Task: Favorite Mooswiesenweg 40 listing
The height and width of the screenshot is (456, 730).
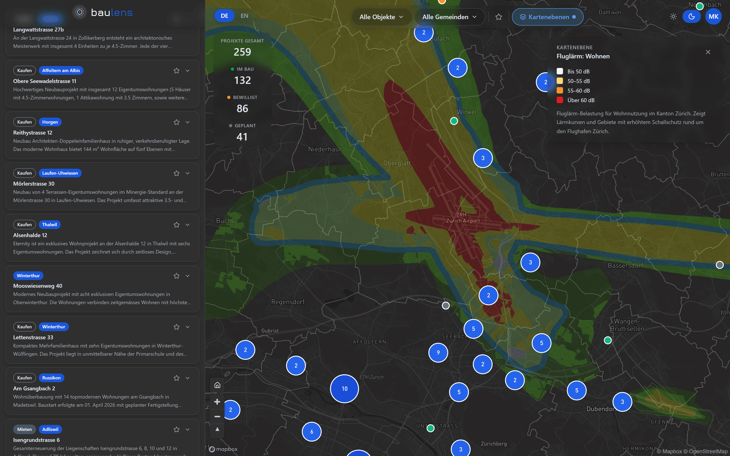Action: (x=177, y=276)
